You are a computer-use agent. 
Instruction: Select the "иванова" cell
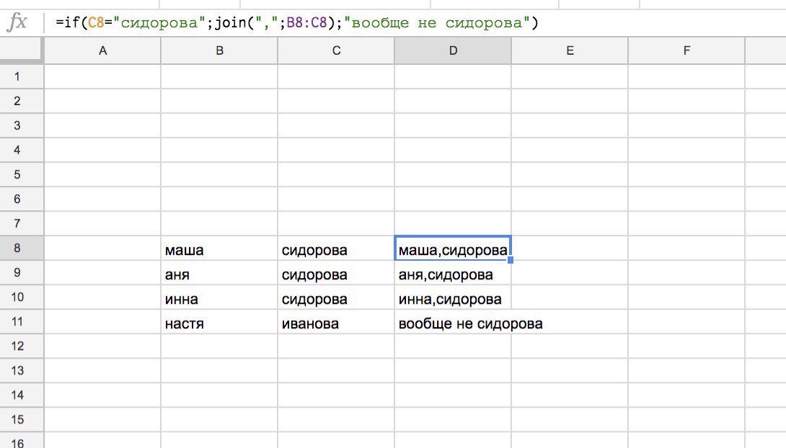coord(336,323)
